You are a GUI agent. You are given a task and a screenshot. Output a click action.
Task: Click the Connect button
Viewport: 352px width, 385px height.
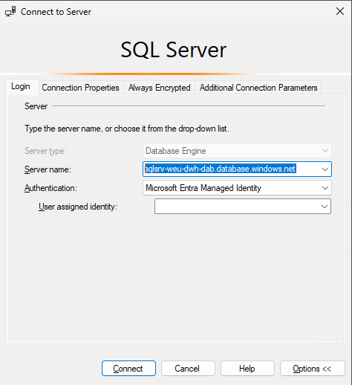128,369
